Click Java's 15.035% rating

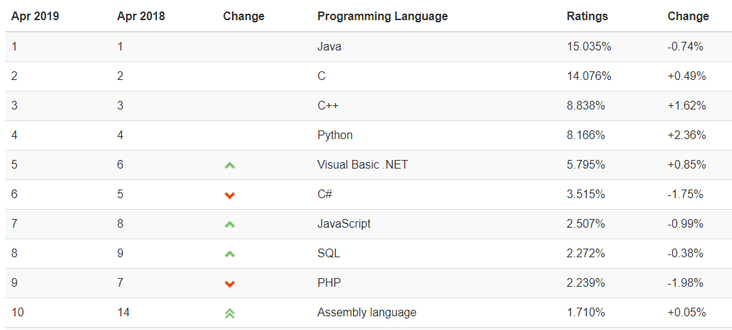[589, 47]
